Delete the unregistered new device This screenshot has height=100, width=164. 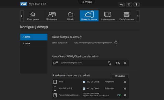coord(125,95)
